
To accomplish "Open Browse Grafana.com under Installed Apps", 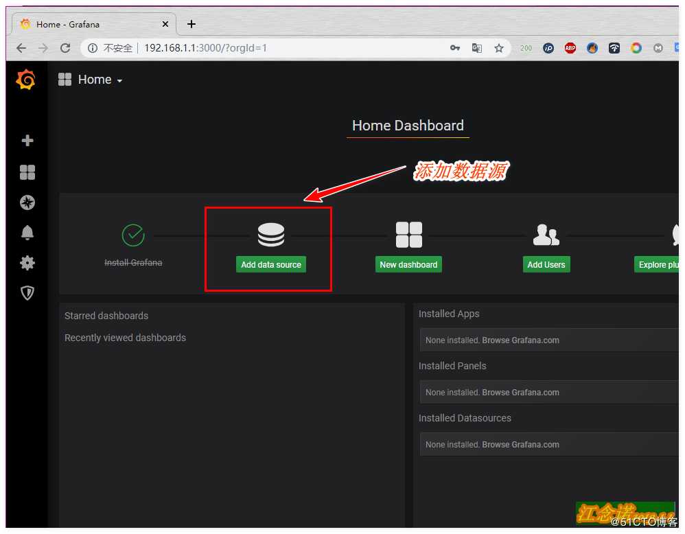I will (x=520, y=340).
